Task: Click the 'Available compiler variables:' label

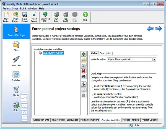Action: [49, 49]
